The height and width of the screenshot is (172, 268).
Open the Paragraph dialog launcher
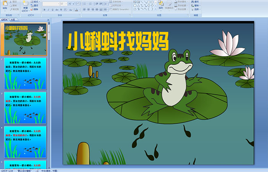pos(130,15)
